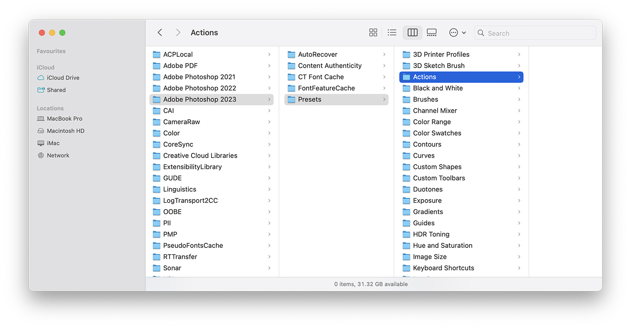The image size is (631, 329).
Task: Select Macintosh HD in the sidebar
Action: pos(61,131)
